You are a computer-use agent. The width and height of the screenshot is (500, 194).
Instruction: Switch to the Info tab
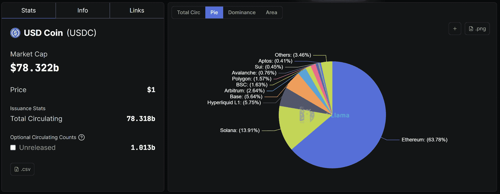click(82, 11)
